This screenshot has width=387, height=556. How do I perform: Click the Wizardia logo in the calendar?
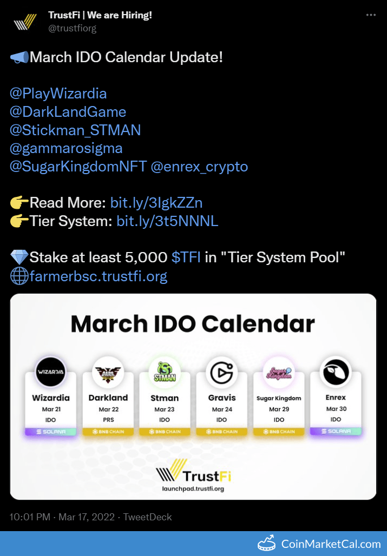coord(50,372)
